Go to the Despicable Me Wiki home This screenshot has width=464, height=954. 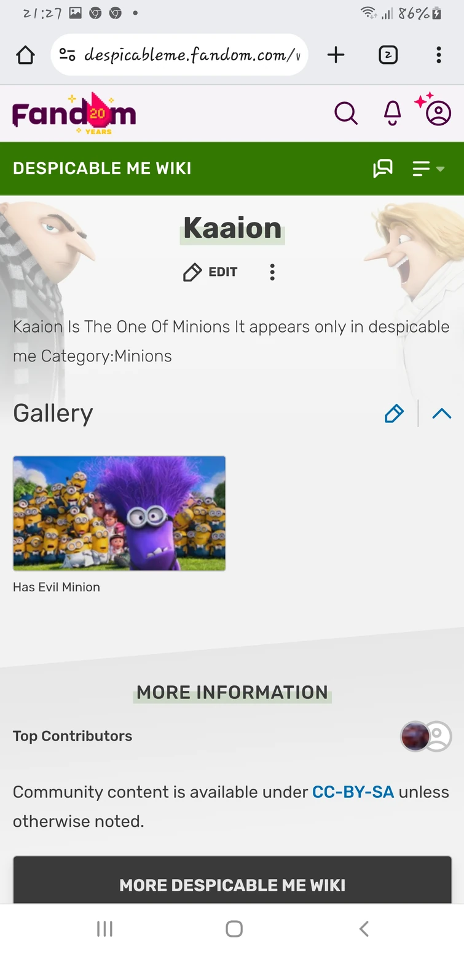102,168
